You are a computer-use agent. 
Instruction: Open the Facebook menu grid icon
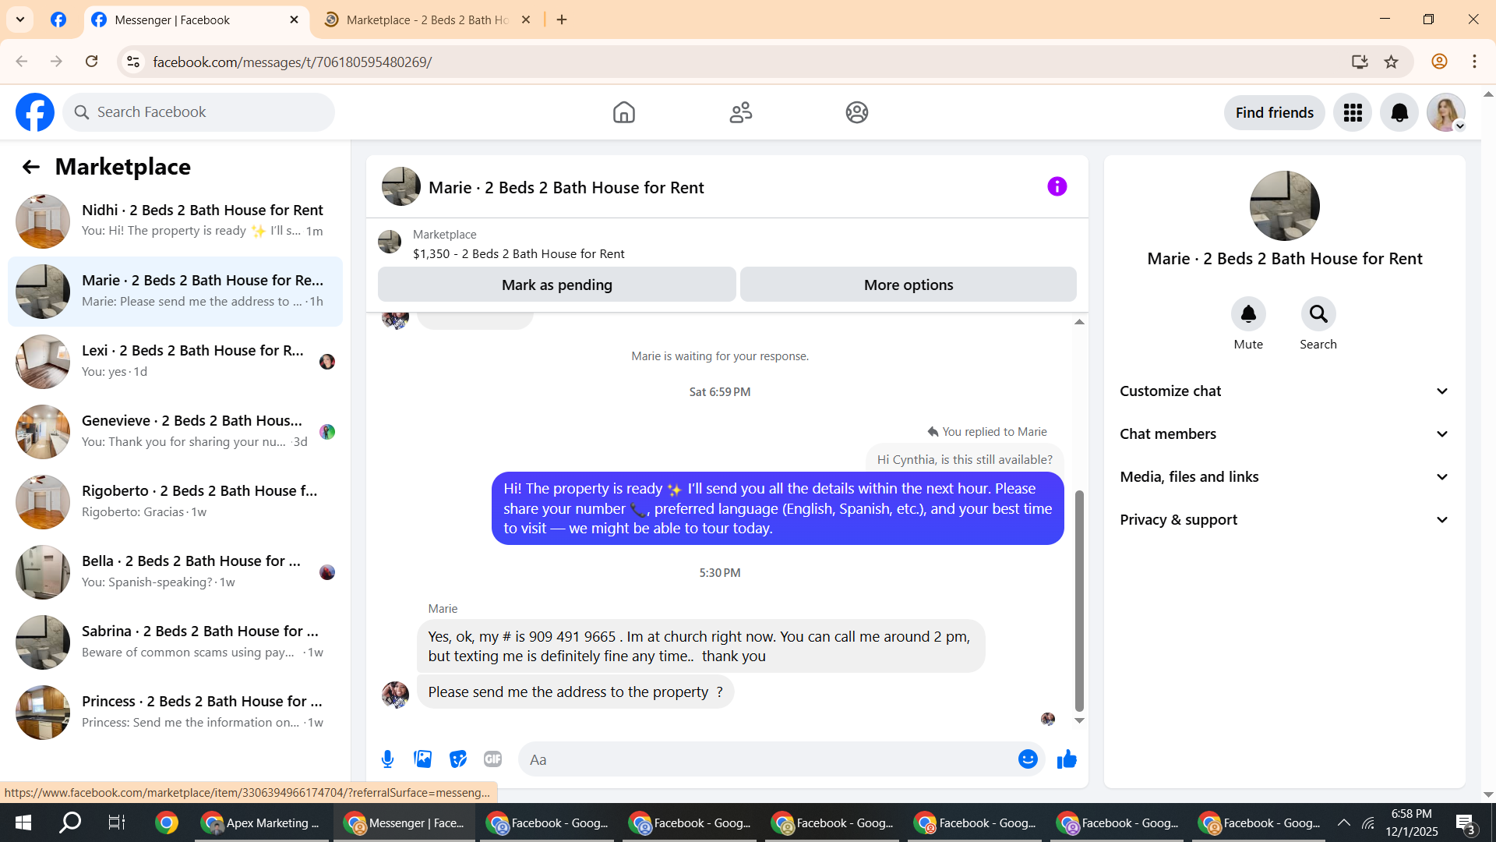click(1353, 113)
